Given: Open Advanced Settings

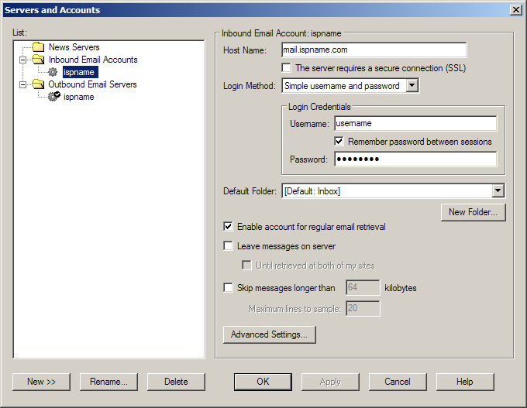Looking at the screenshot, I should click(269, 334).
